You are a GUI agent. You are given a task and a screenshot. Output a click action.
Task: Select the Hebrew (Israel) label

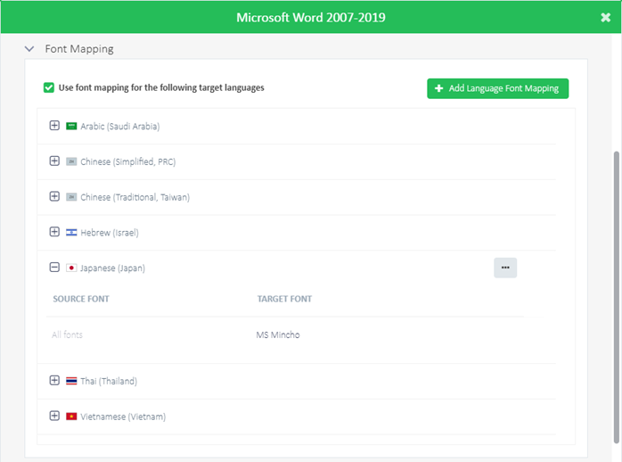point(110,233)
